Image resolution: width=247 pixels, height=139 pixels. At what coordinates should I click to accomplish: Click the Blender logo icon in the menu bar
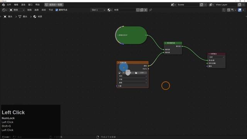click(x=3, y=5)
